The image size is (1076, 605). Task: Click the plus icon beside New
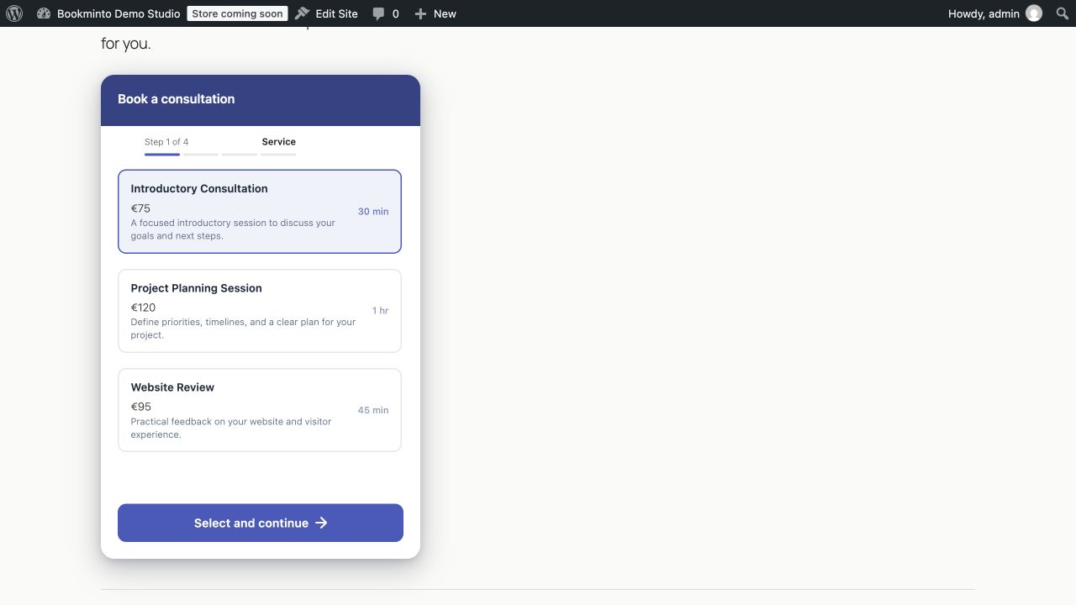coord(420,13)
